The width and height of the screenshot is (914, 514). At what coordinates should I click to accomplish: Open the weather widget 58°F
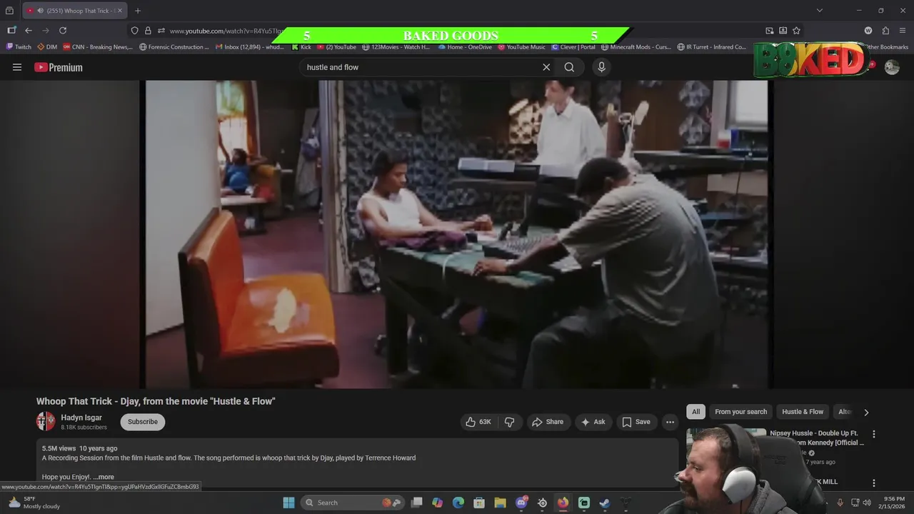click(x=34, y=503)
